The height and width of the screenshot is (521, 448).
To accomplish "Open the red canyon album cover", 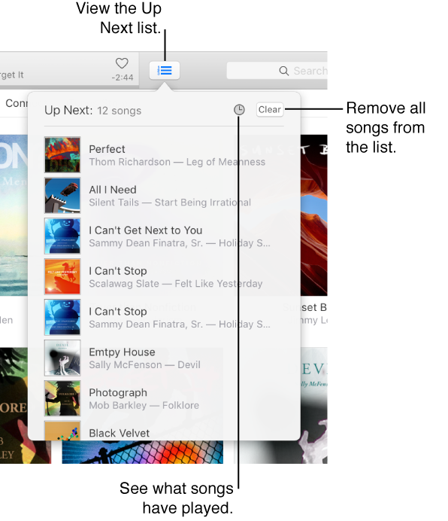I will [314, 215].
